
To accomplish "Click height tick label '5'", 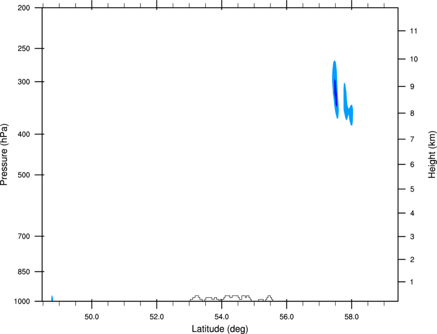I will 412,190.
